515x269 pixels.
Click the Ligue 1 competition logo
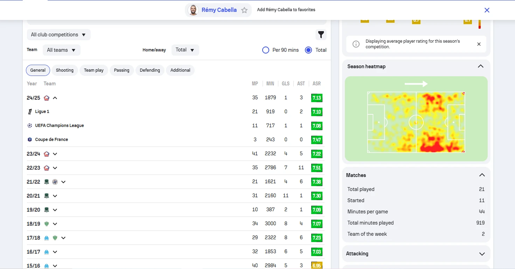coord(30,112)
